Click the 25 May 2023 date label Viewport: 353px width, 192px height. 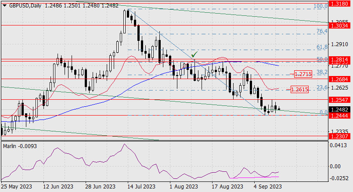pos(17,187)
